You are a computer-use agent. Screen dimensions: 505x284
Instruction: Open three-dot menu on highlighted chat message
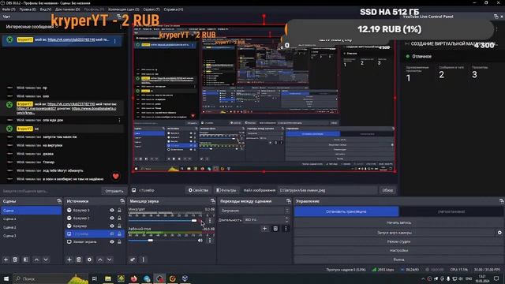click(115, 40)
